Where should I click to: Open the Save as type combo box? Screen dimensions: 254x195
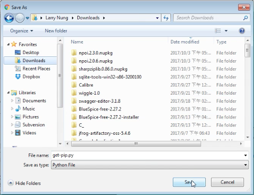(x=150, y=165)
